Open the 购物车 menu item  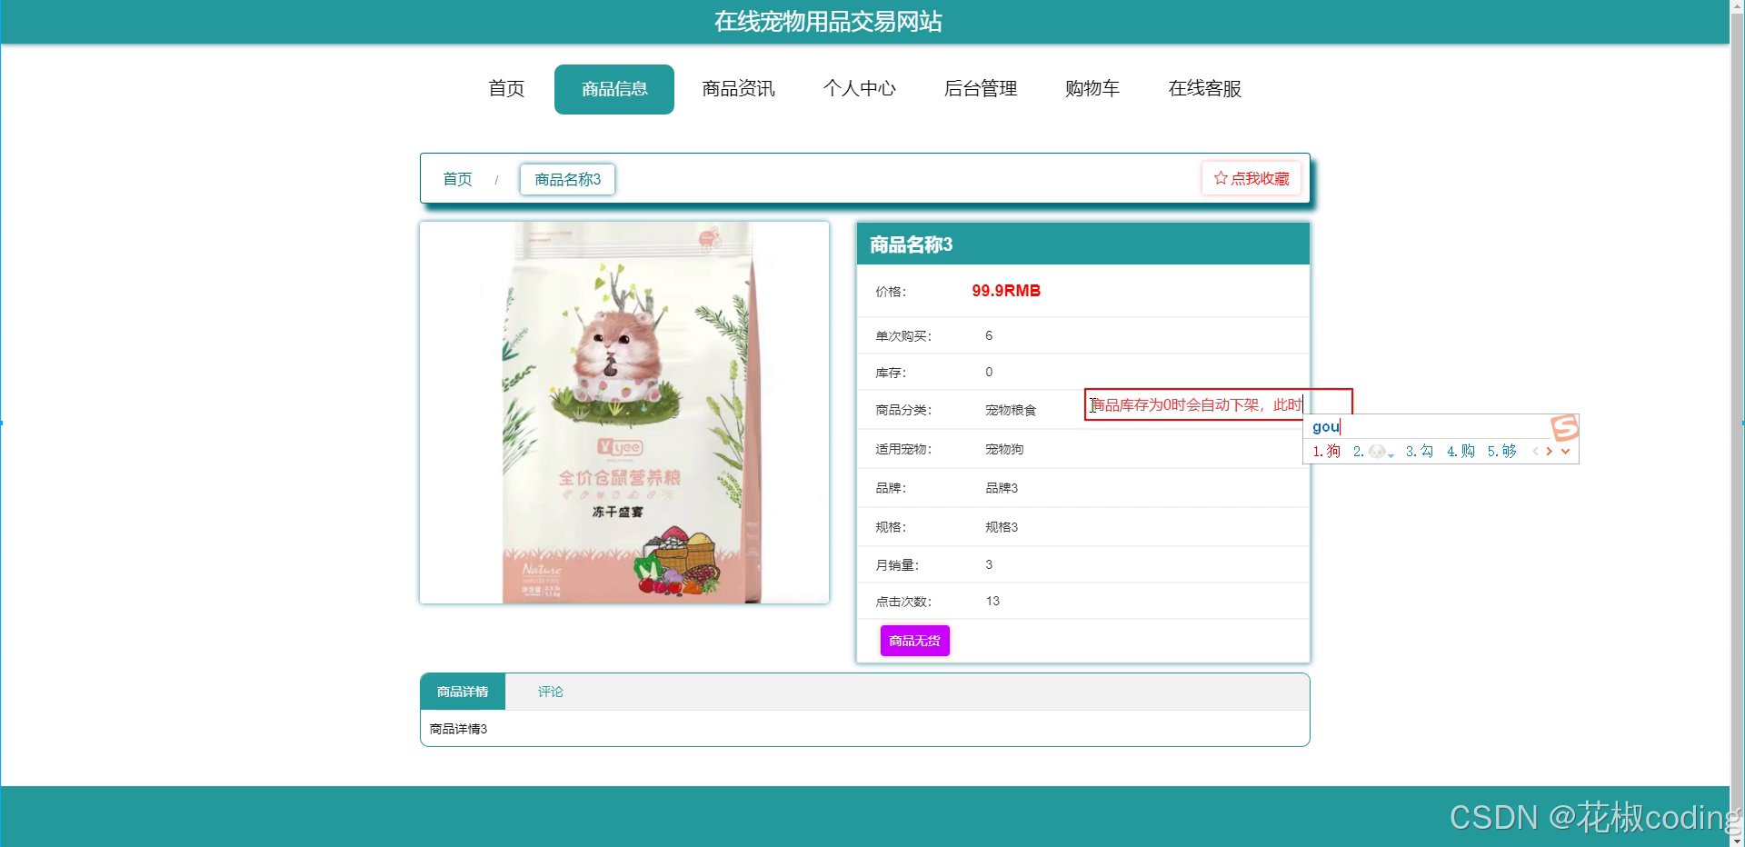(x=1092, y=88)
